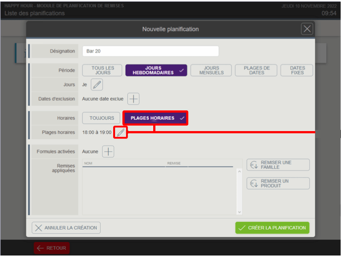Screen dimensions: 341x257
Task: Click Remiser un produit button
Action: pyautogui.click(x=278, y=184)
